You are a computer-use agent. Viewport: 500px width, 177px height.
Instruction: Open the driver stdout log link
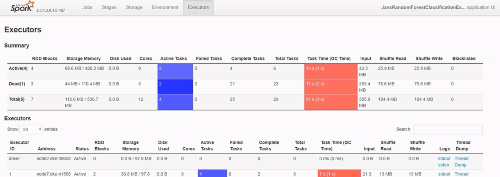pos(444,159)
